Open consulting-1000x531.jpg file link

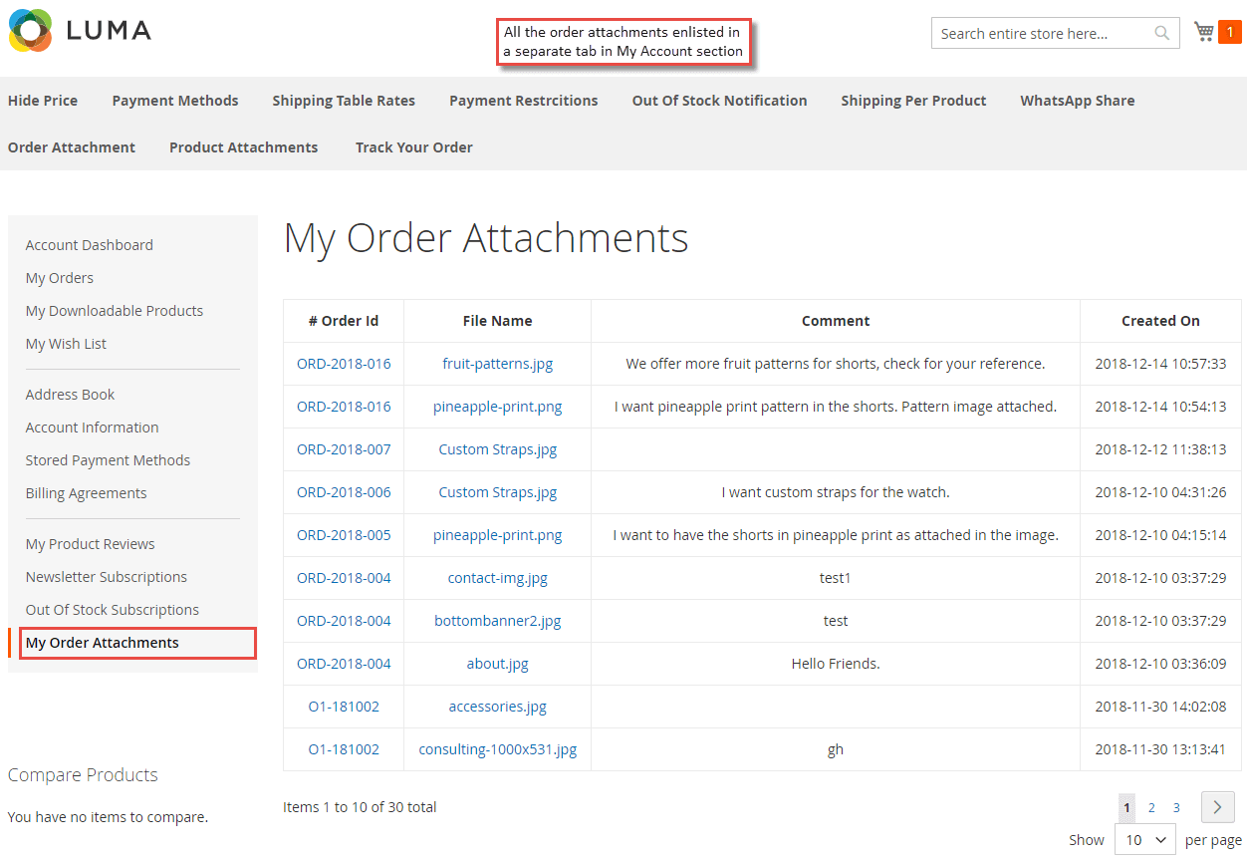pyautogui.click(x=497, y=749)
